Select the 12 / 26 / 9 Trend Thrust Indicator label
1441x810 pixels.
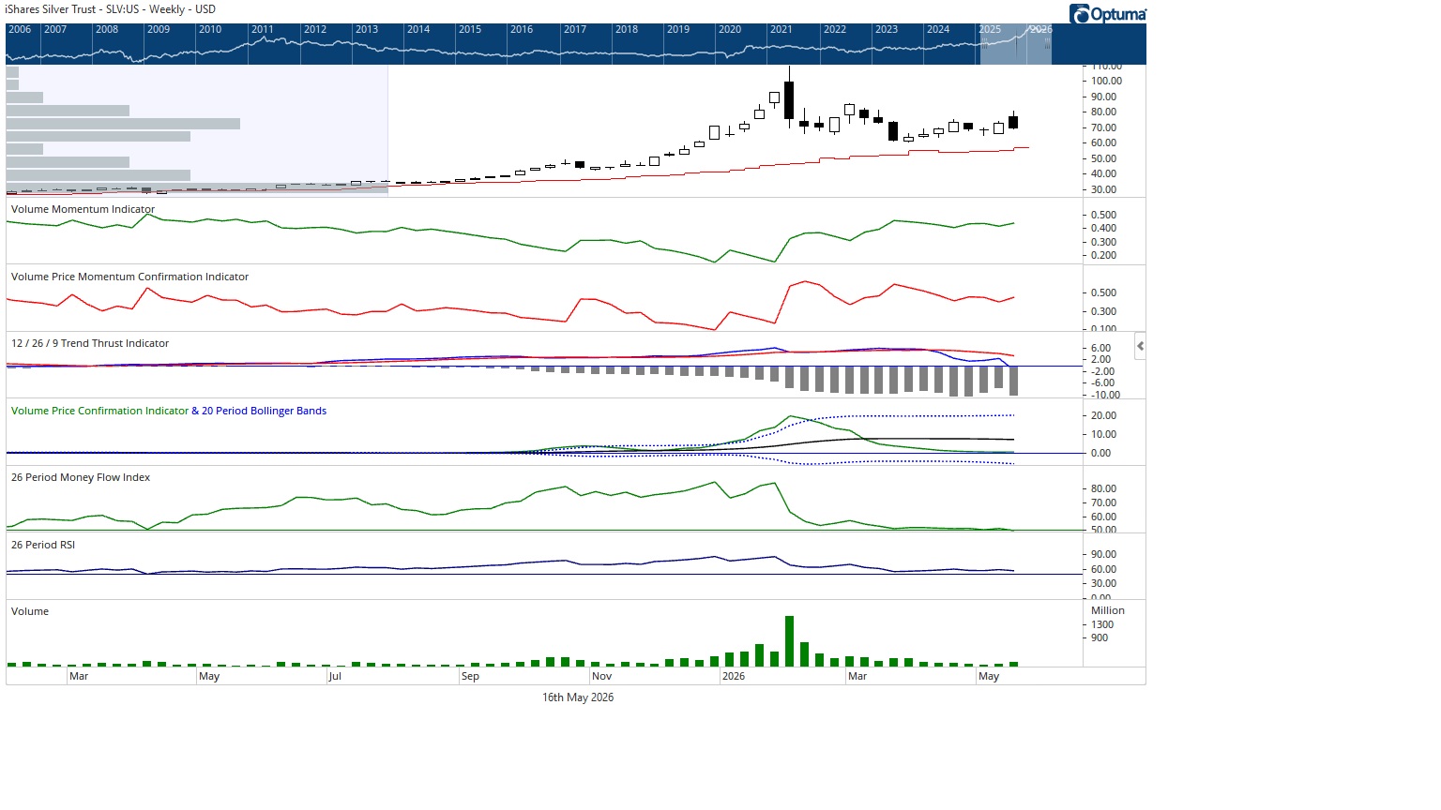[90, 343]
